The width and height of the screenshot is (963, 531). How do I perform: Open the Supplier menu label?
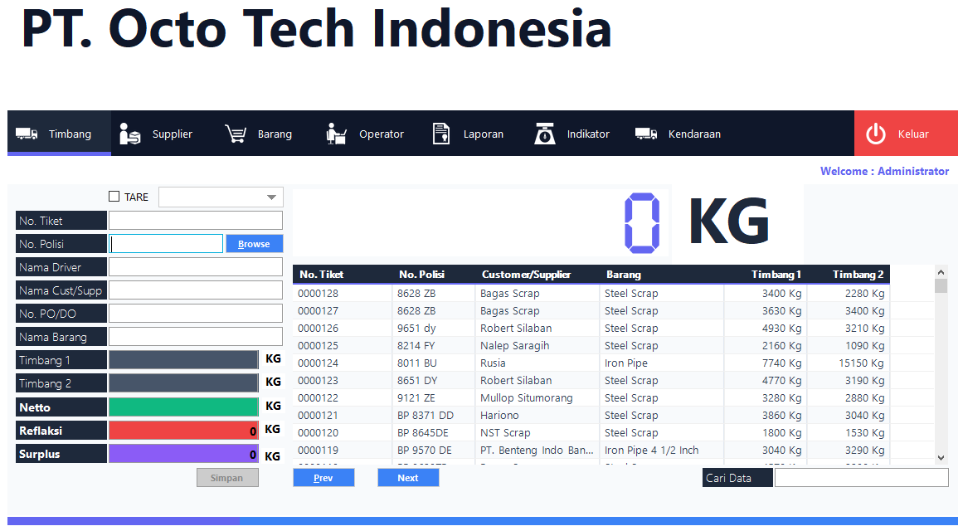172,134
